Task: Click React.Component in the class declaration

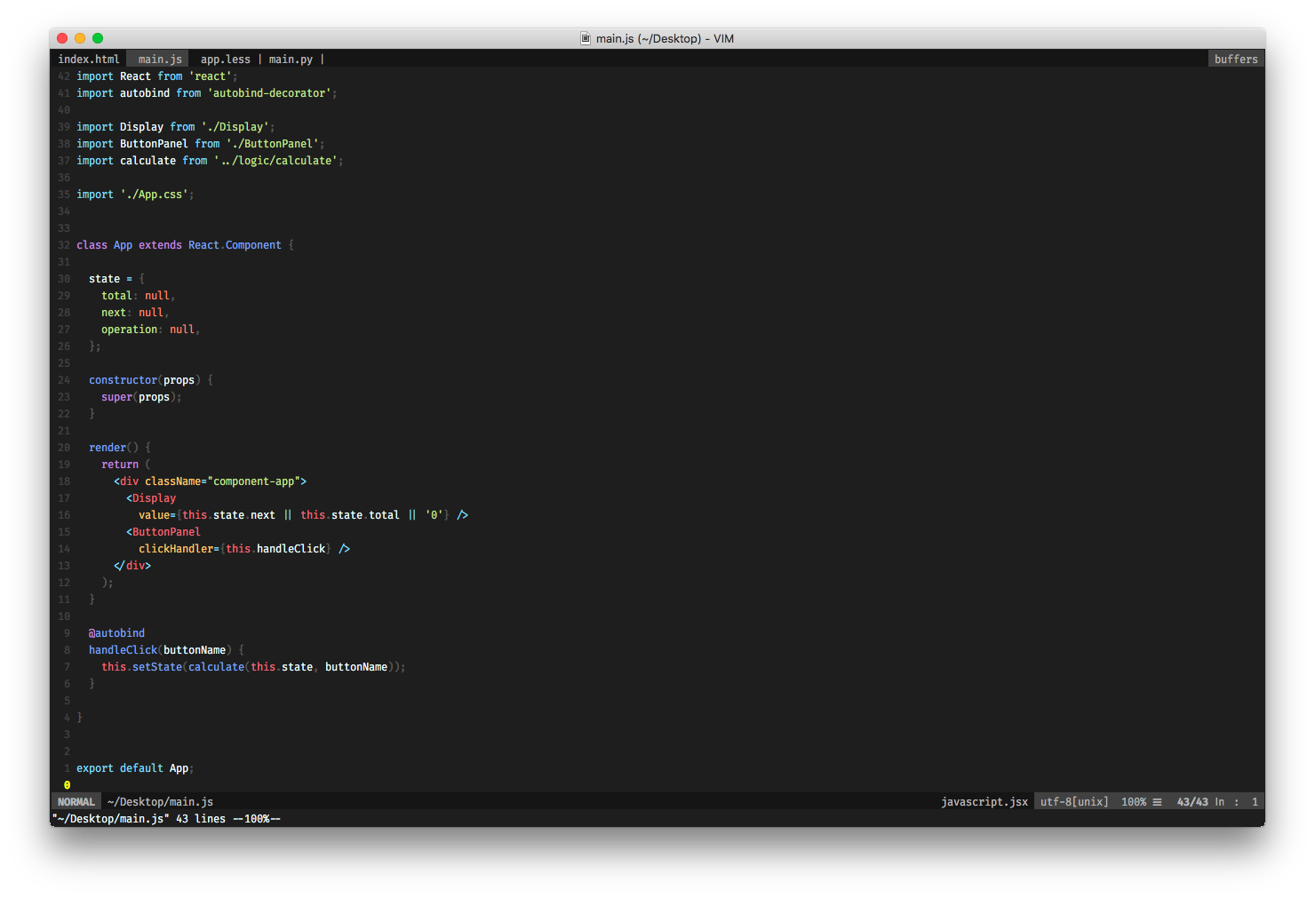Action: [235, 245]
